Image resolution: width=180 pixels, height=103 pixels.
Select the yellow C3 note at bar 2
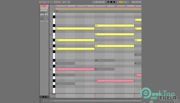point(114,34)
